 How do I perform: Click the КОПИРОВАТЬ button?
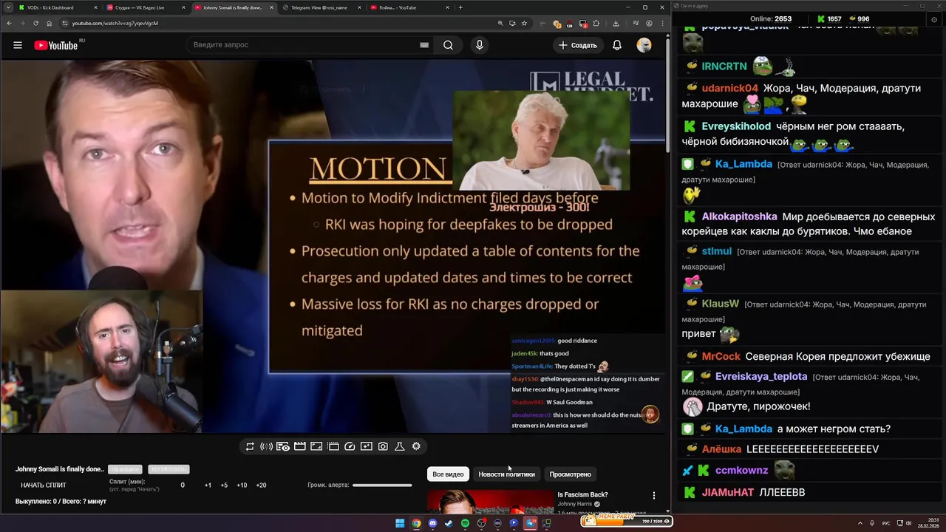point(168,469)
